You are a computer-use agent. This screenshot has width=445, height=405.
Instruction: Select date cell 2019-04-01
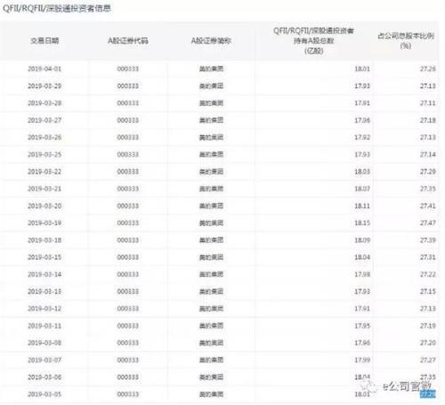[x=44, y=69]
